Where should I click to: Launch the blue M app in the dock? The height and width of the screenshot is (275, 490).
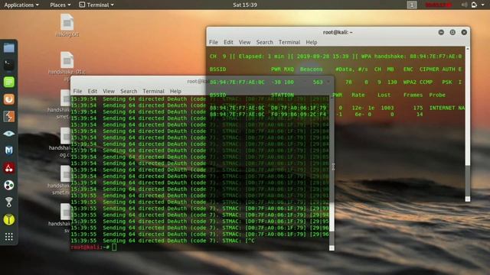point(8,150)
